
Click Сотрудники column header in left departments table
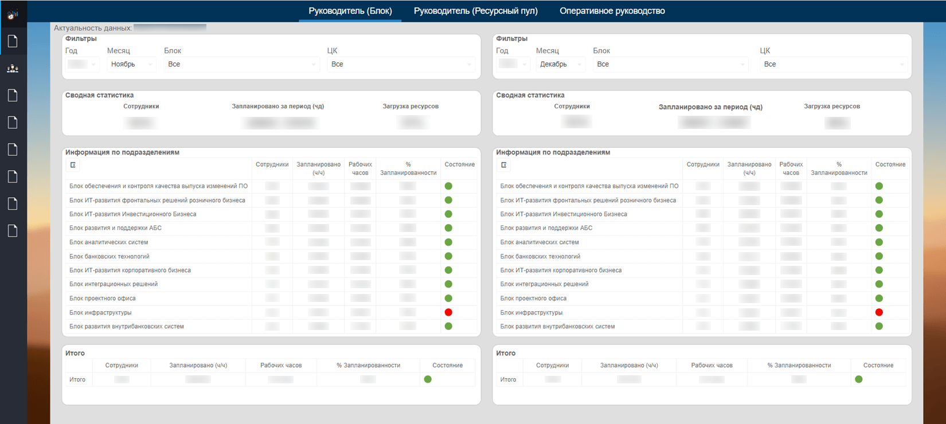pyautogui.click(x=272, y=164)
